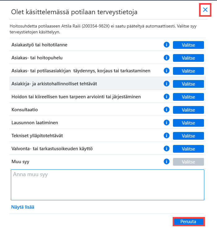Close dialog using the X icon
The height and width of the screenshot is (238, 217).
205,10
